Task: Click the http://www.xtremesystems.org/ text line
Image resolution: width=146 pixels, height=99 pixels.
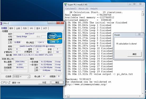Action: point(86,84)
